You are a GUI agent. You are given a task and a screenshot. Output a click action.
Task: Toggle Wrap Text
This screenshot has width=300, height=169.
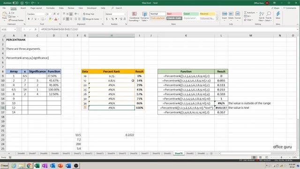(89, 14)
